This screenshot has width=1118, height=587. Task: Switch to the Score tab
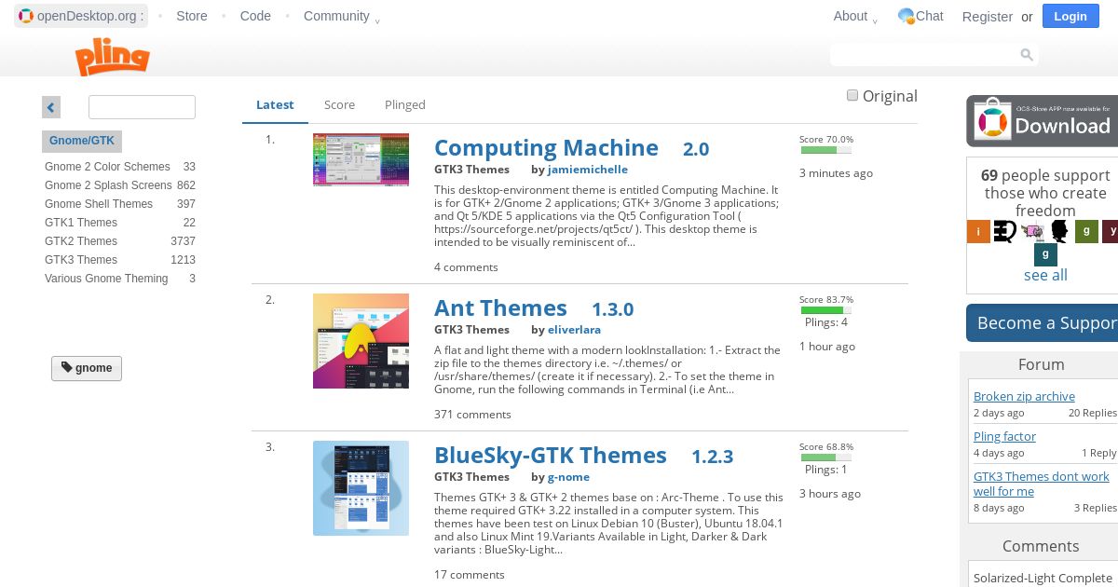[x=339, y=105]
